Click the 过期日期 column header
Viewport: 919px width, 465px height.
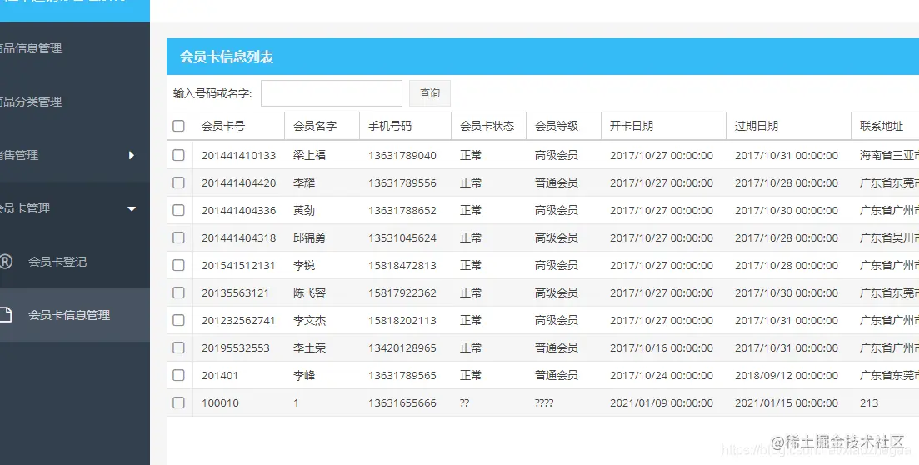click(756, 126)
